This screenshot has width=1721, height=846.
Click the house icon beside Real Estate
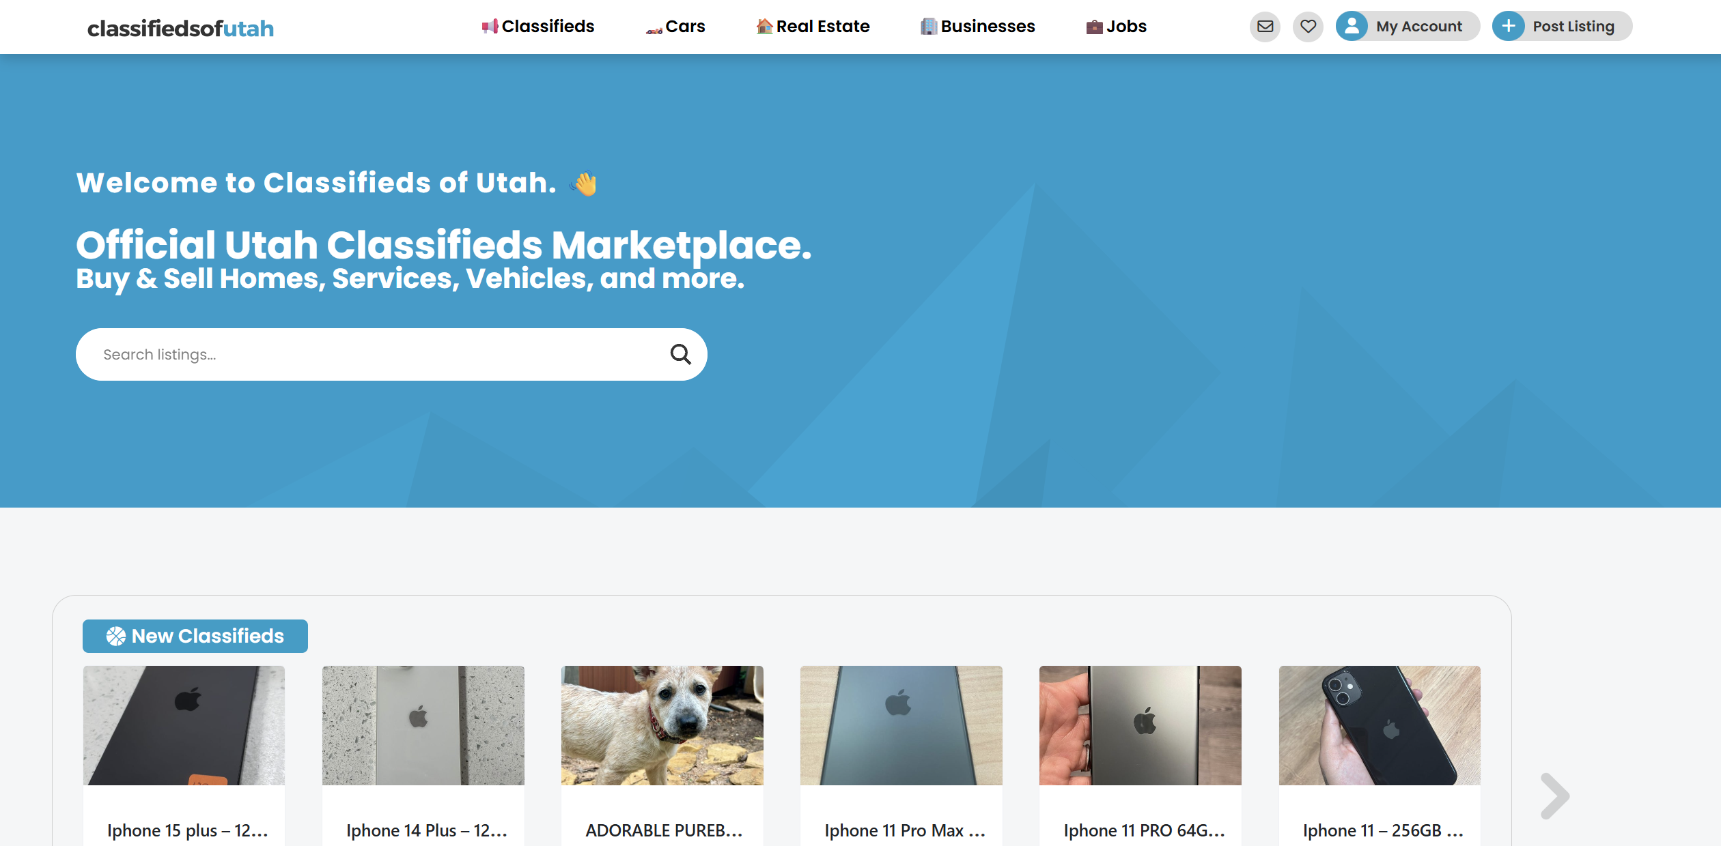coord(764,27)
